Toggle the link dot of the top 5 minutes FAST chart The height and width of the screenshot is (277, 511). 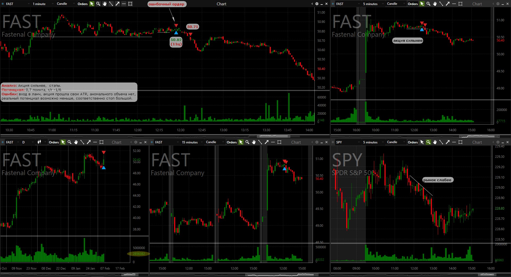(333, 4)
